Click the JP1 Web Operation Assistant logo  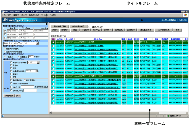(20, 20)
